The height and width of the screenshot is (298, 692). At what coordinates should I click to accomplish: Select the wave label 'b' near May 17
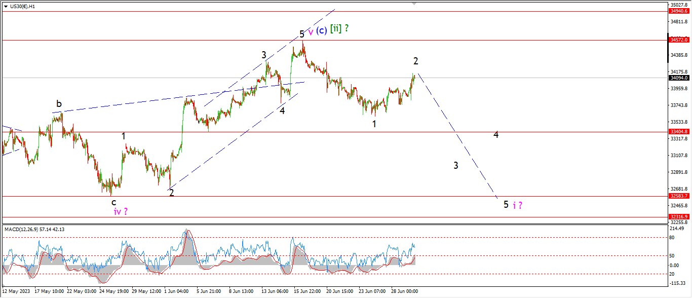click(x=59, y=104)
